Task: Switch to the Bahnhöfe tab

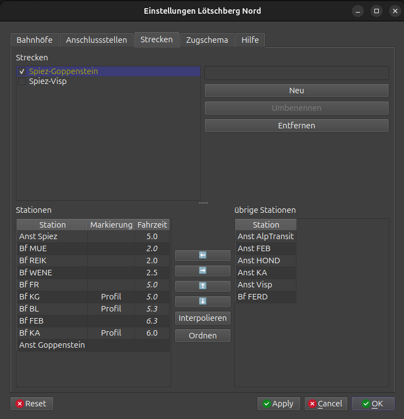Action: (x=35, y=40)
